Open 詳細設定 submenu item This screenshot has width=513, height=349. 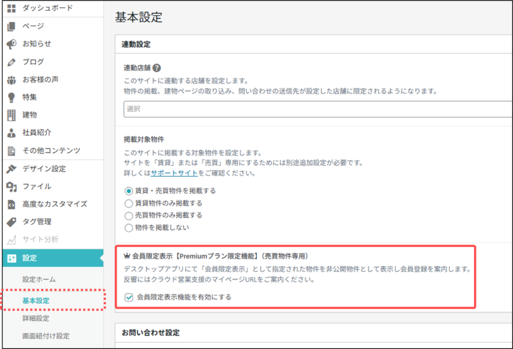click(36, 318)
